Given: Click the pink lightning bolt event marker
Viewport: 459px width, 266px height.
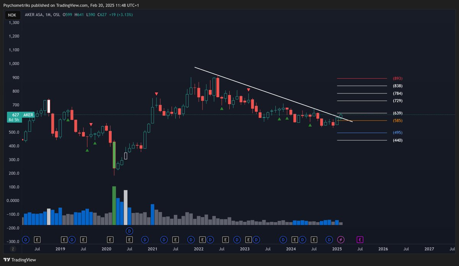Looking at the screenshot, I should [341, 240].
